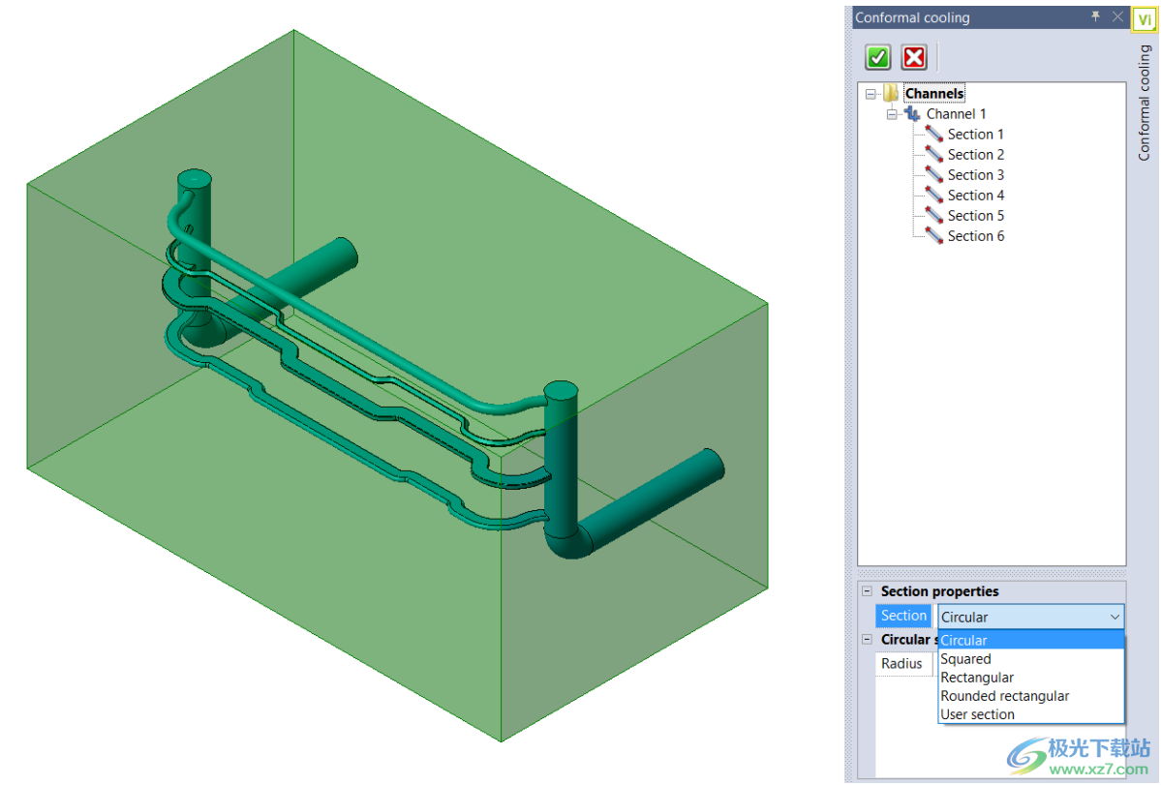The width and height of the screenshot is (1161, 785).
Task: Click the Channels folder icon
Action: pos(891,93)
